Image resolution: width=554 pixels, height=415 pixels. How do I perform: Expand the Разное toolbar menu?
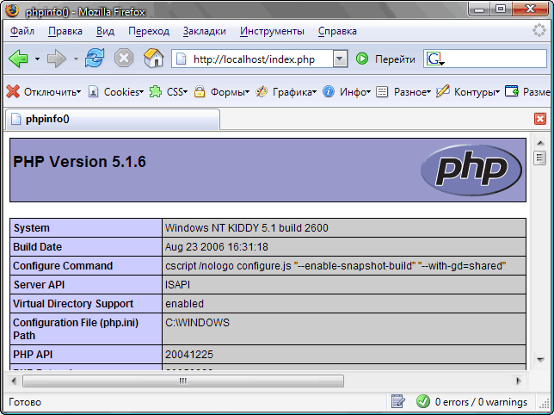(x=412, y=92)
